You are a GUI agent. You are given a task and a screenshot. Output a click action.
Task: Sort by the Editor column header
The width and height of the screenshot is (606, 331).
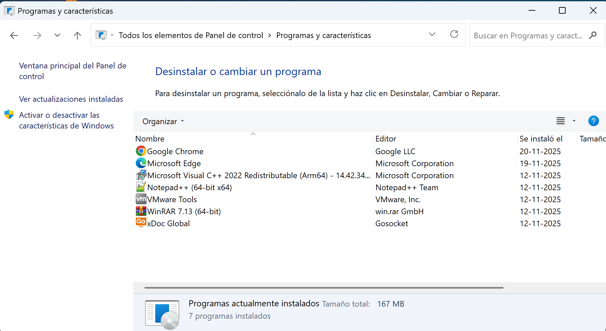point(445,138)
